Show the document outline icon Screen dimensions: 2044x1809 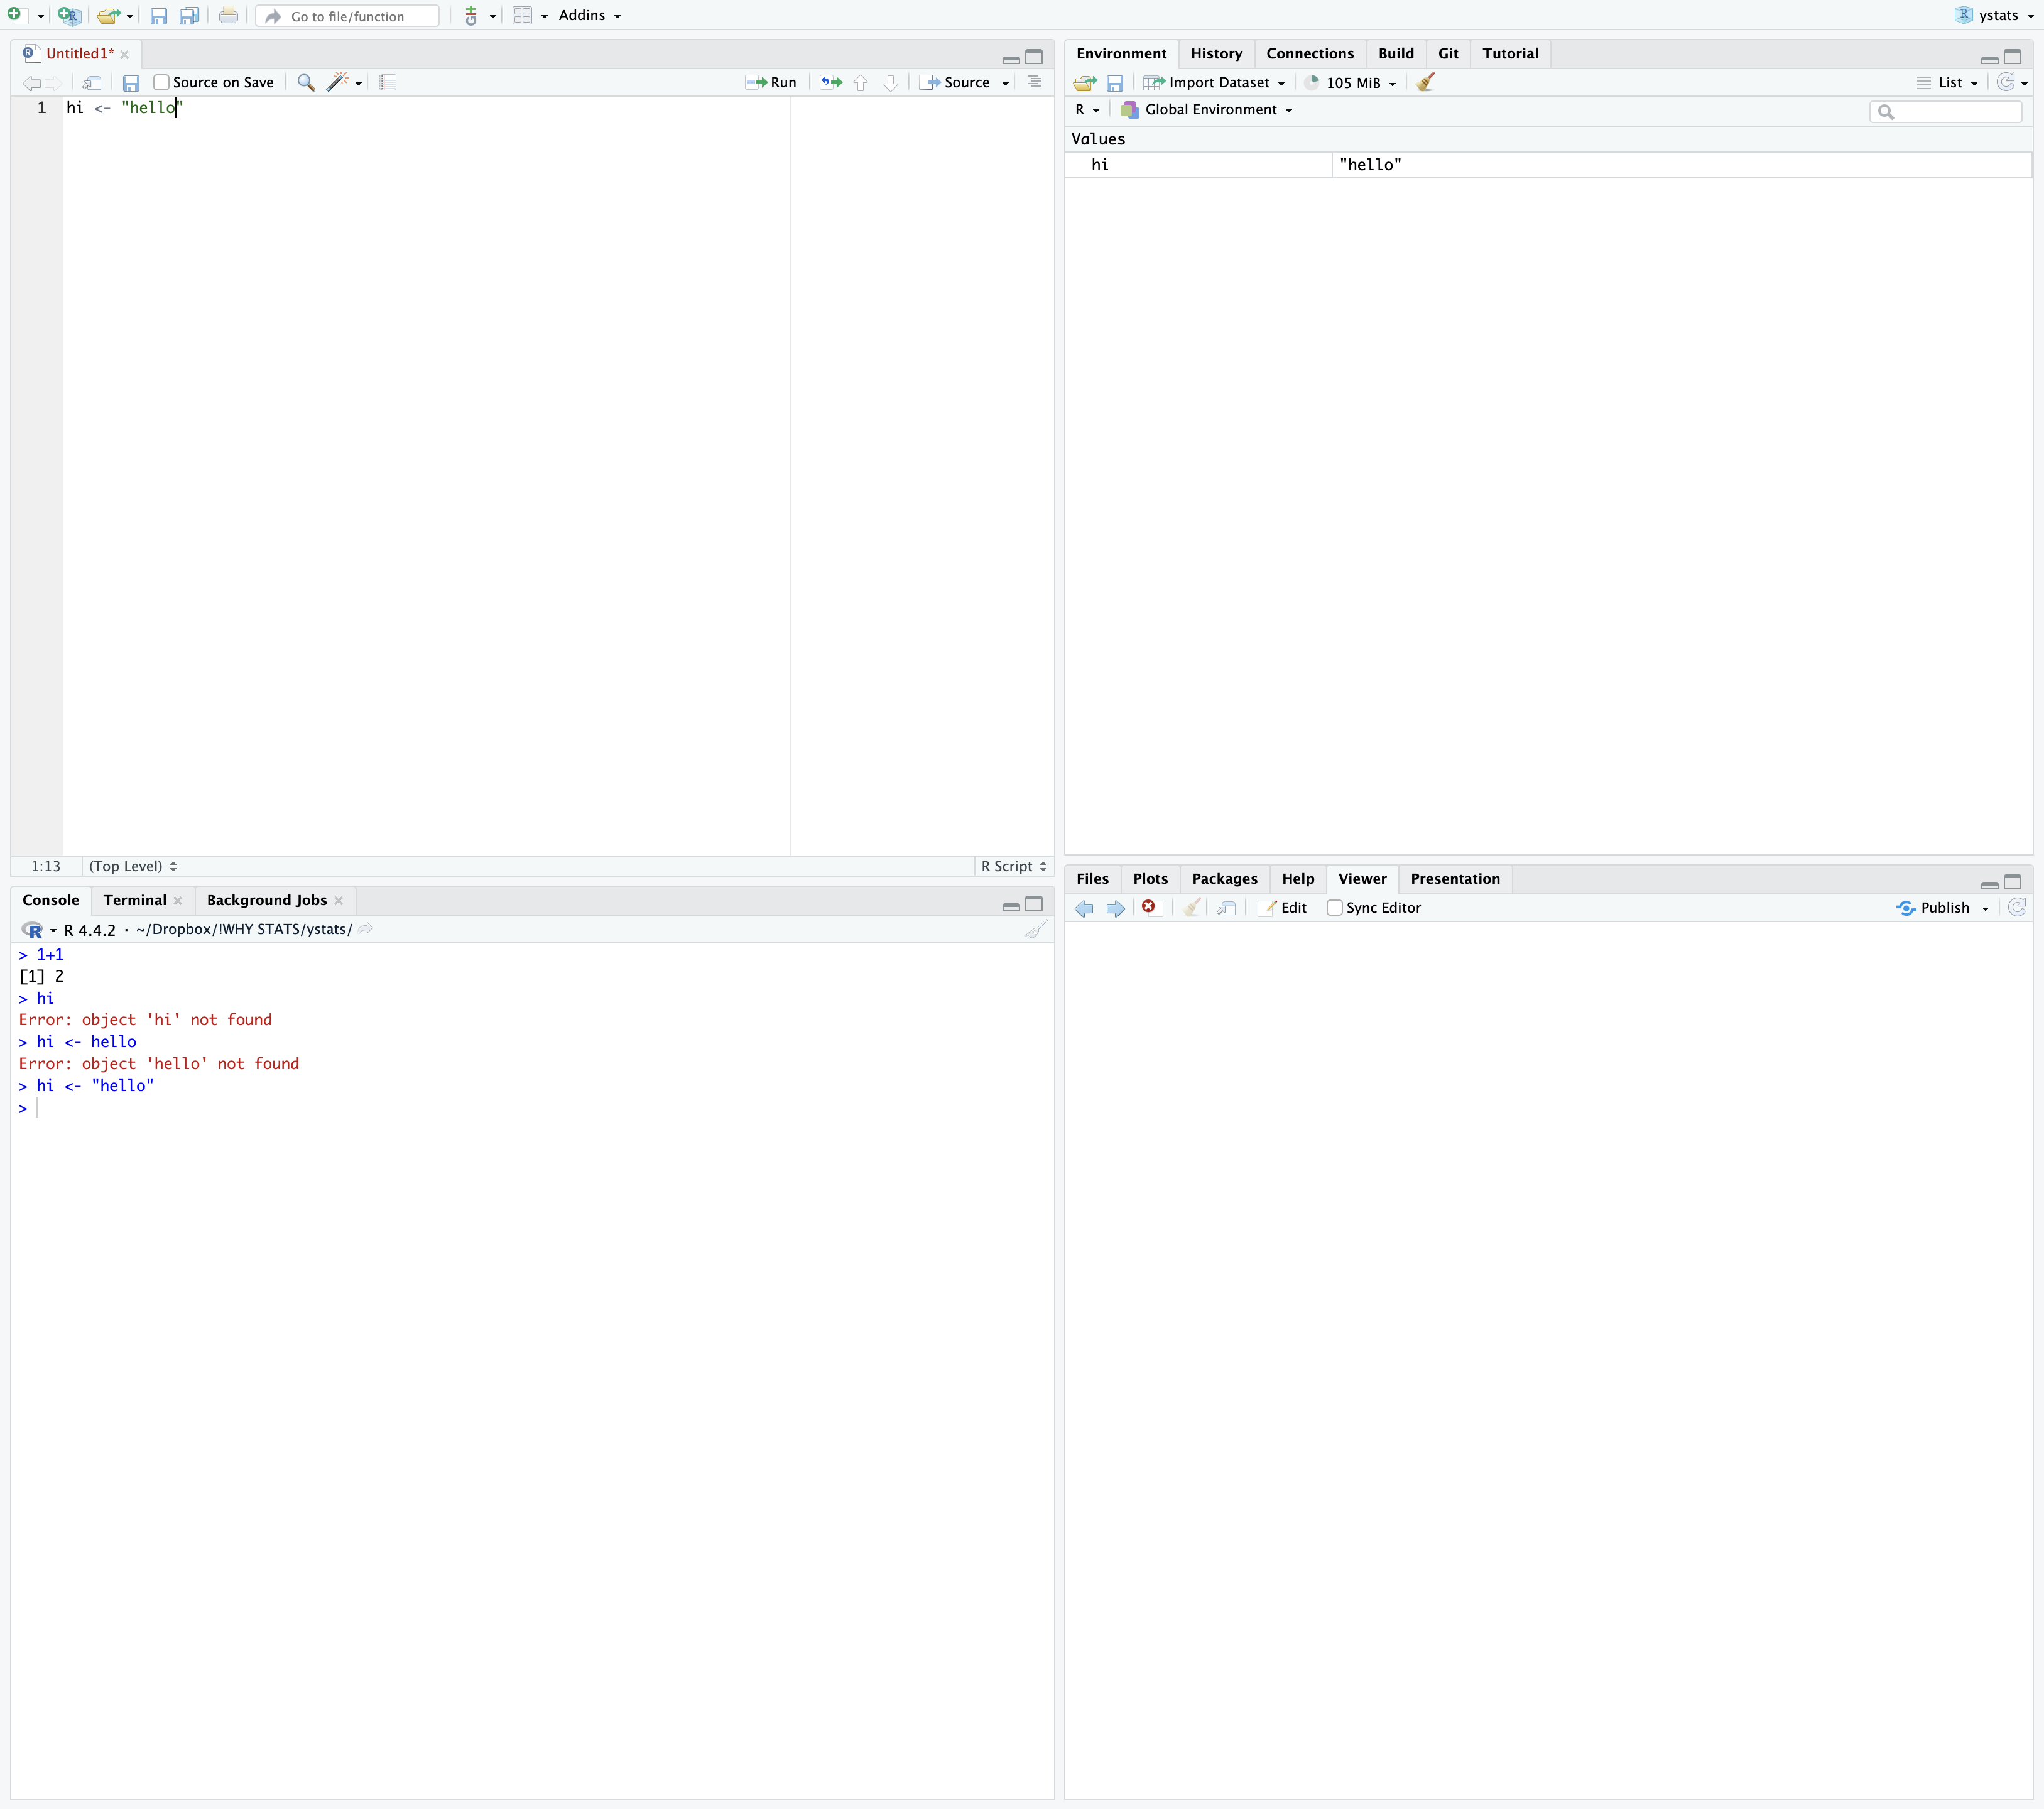tap(1034, 83)
